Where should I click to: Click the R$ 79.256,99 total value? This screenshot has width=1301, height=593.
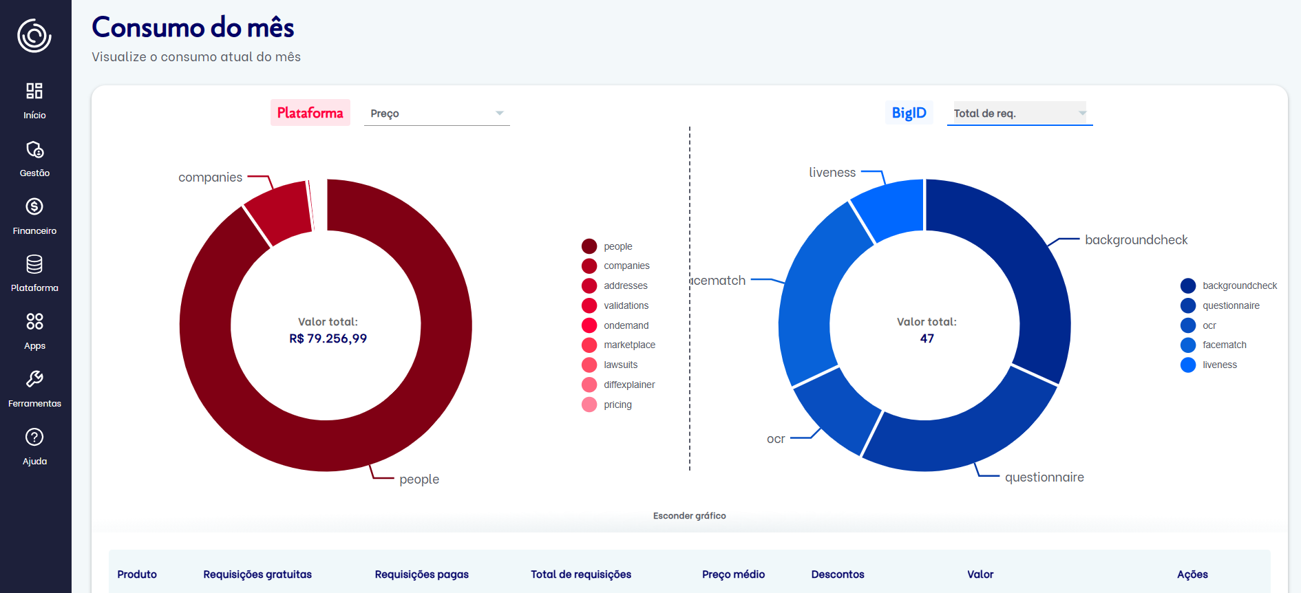tap(328, 338)
